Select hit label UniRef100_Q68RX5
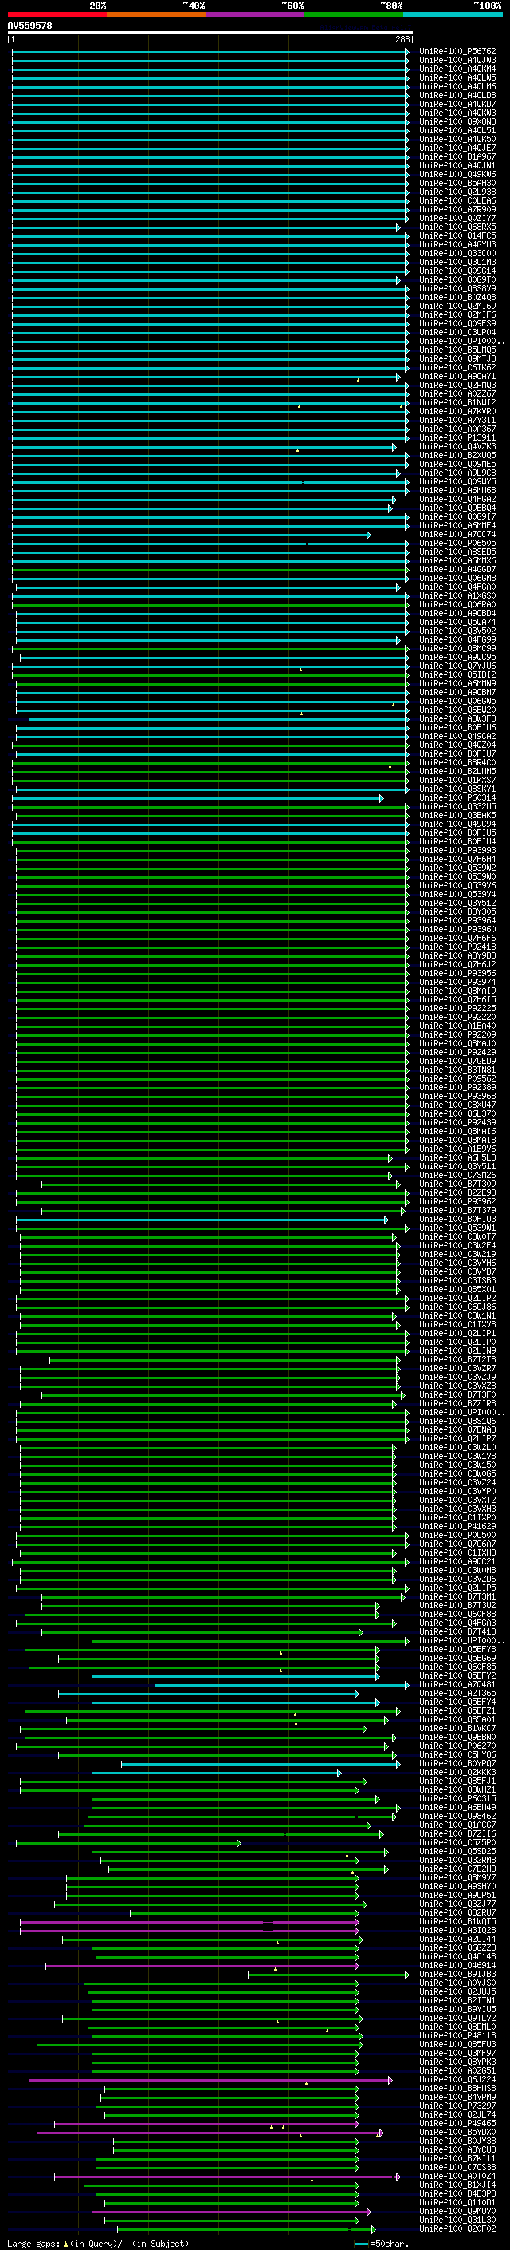510x2250 pixels. (457, 227)
